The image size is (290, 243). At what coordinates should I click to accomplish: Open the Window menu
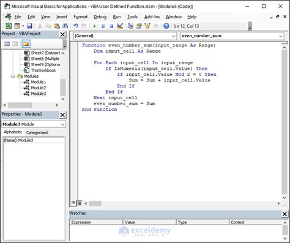coord(173,17)
